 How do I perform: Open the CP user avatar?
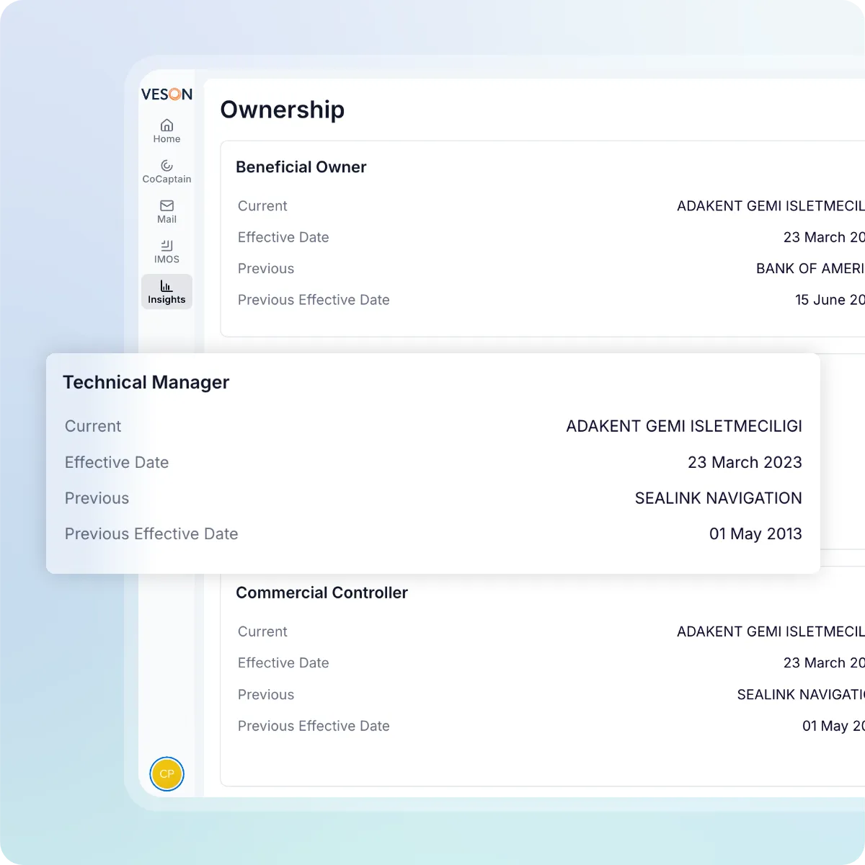(x=167, y=774)
